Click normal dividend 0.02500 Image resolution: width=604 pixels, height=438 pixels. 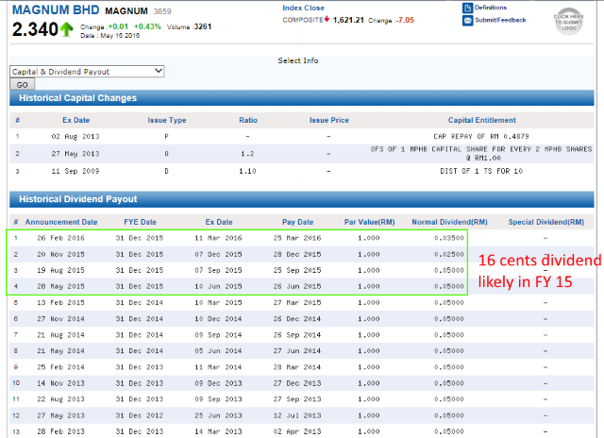(449, 254)
